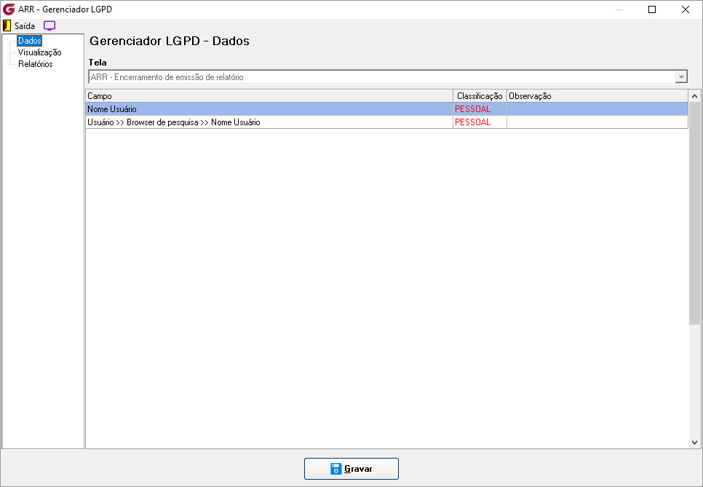Open the Relatórios section
Image resolution: width=703 pixels, height=487 pixels.
(36, 64)
